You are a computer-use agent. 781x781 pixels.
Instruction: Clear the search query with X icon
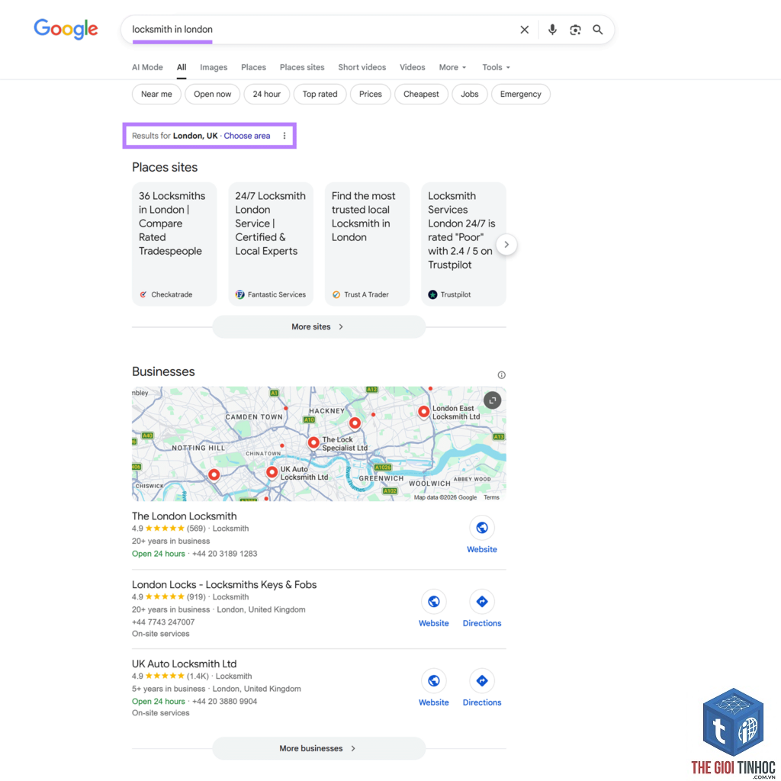coord(525,30)
